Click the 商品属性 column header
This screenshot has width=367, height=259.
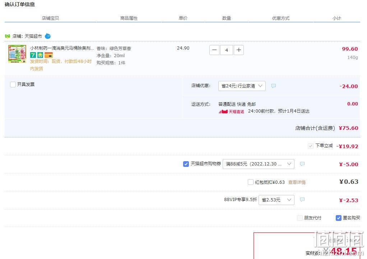(129, 18)
